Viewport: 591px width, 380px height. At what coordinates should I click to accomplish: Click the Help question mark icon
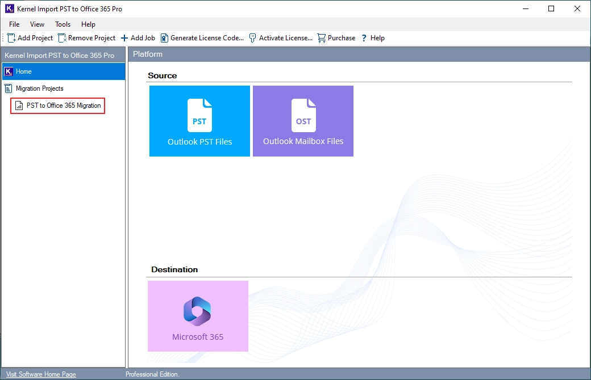[x=364, y=38]
